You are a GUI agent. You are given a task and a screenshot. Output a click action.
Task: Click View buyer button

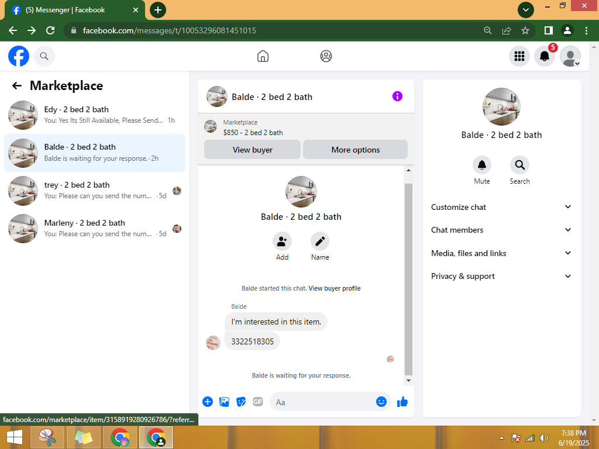tap(252, 150)
